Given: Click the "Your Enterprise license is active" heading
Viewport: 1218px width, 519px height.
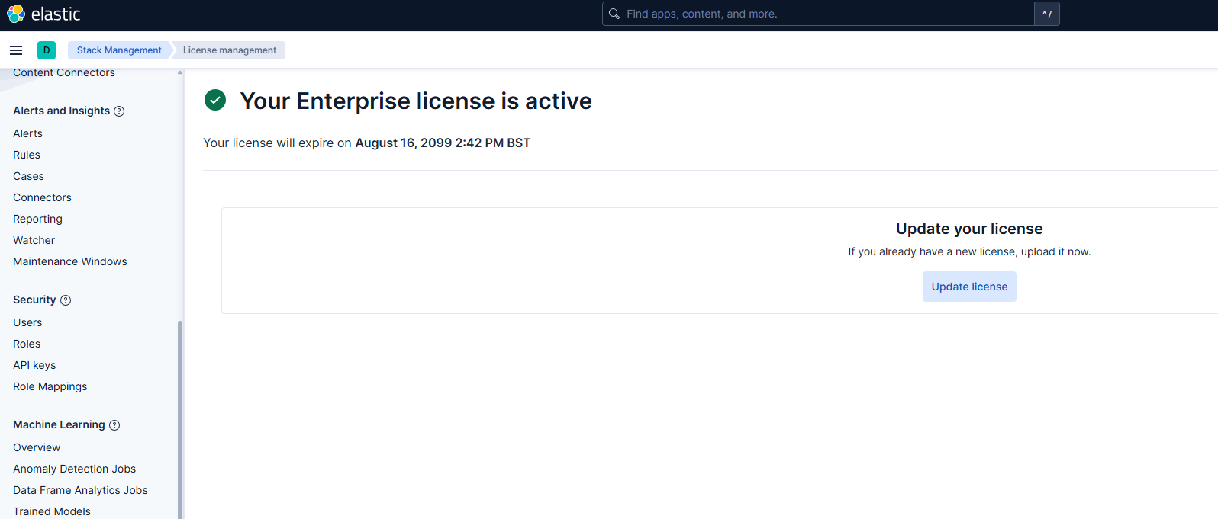Looking at the screenshot, I should point(416,101).
